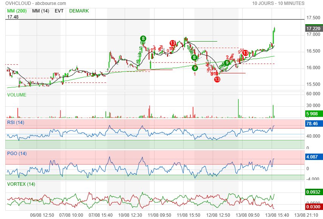Click the 15.500 price axis label
This screenshot has width=323, height=219.
tap(313, 84)
